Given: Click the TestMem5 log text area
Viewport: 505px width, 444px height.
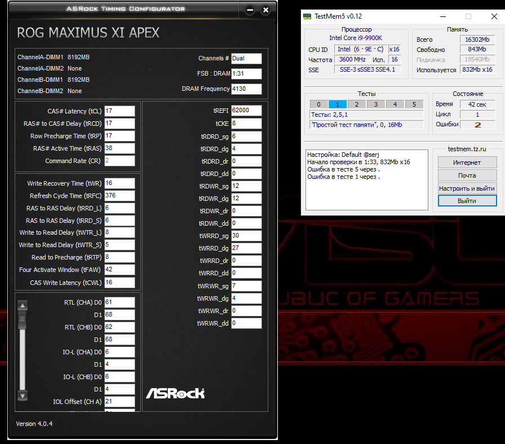Looking at the screenshot, I should coord(367,180).
